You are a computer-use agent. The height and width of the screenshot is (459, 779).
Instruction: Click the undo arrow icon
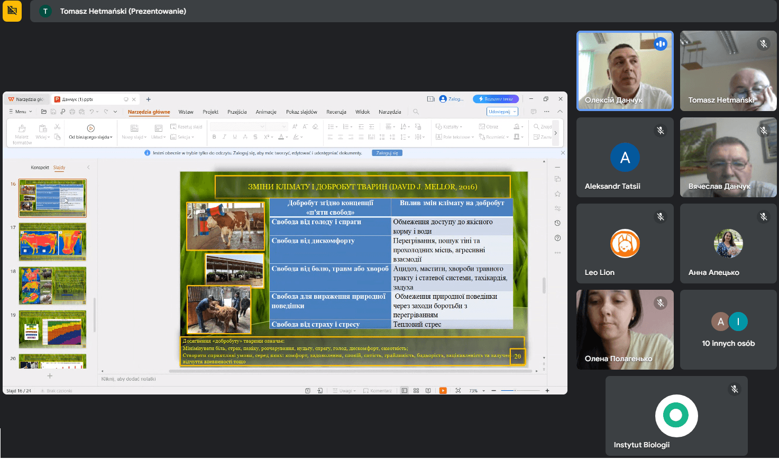coord(91,112)
